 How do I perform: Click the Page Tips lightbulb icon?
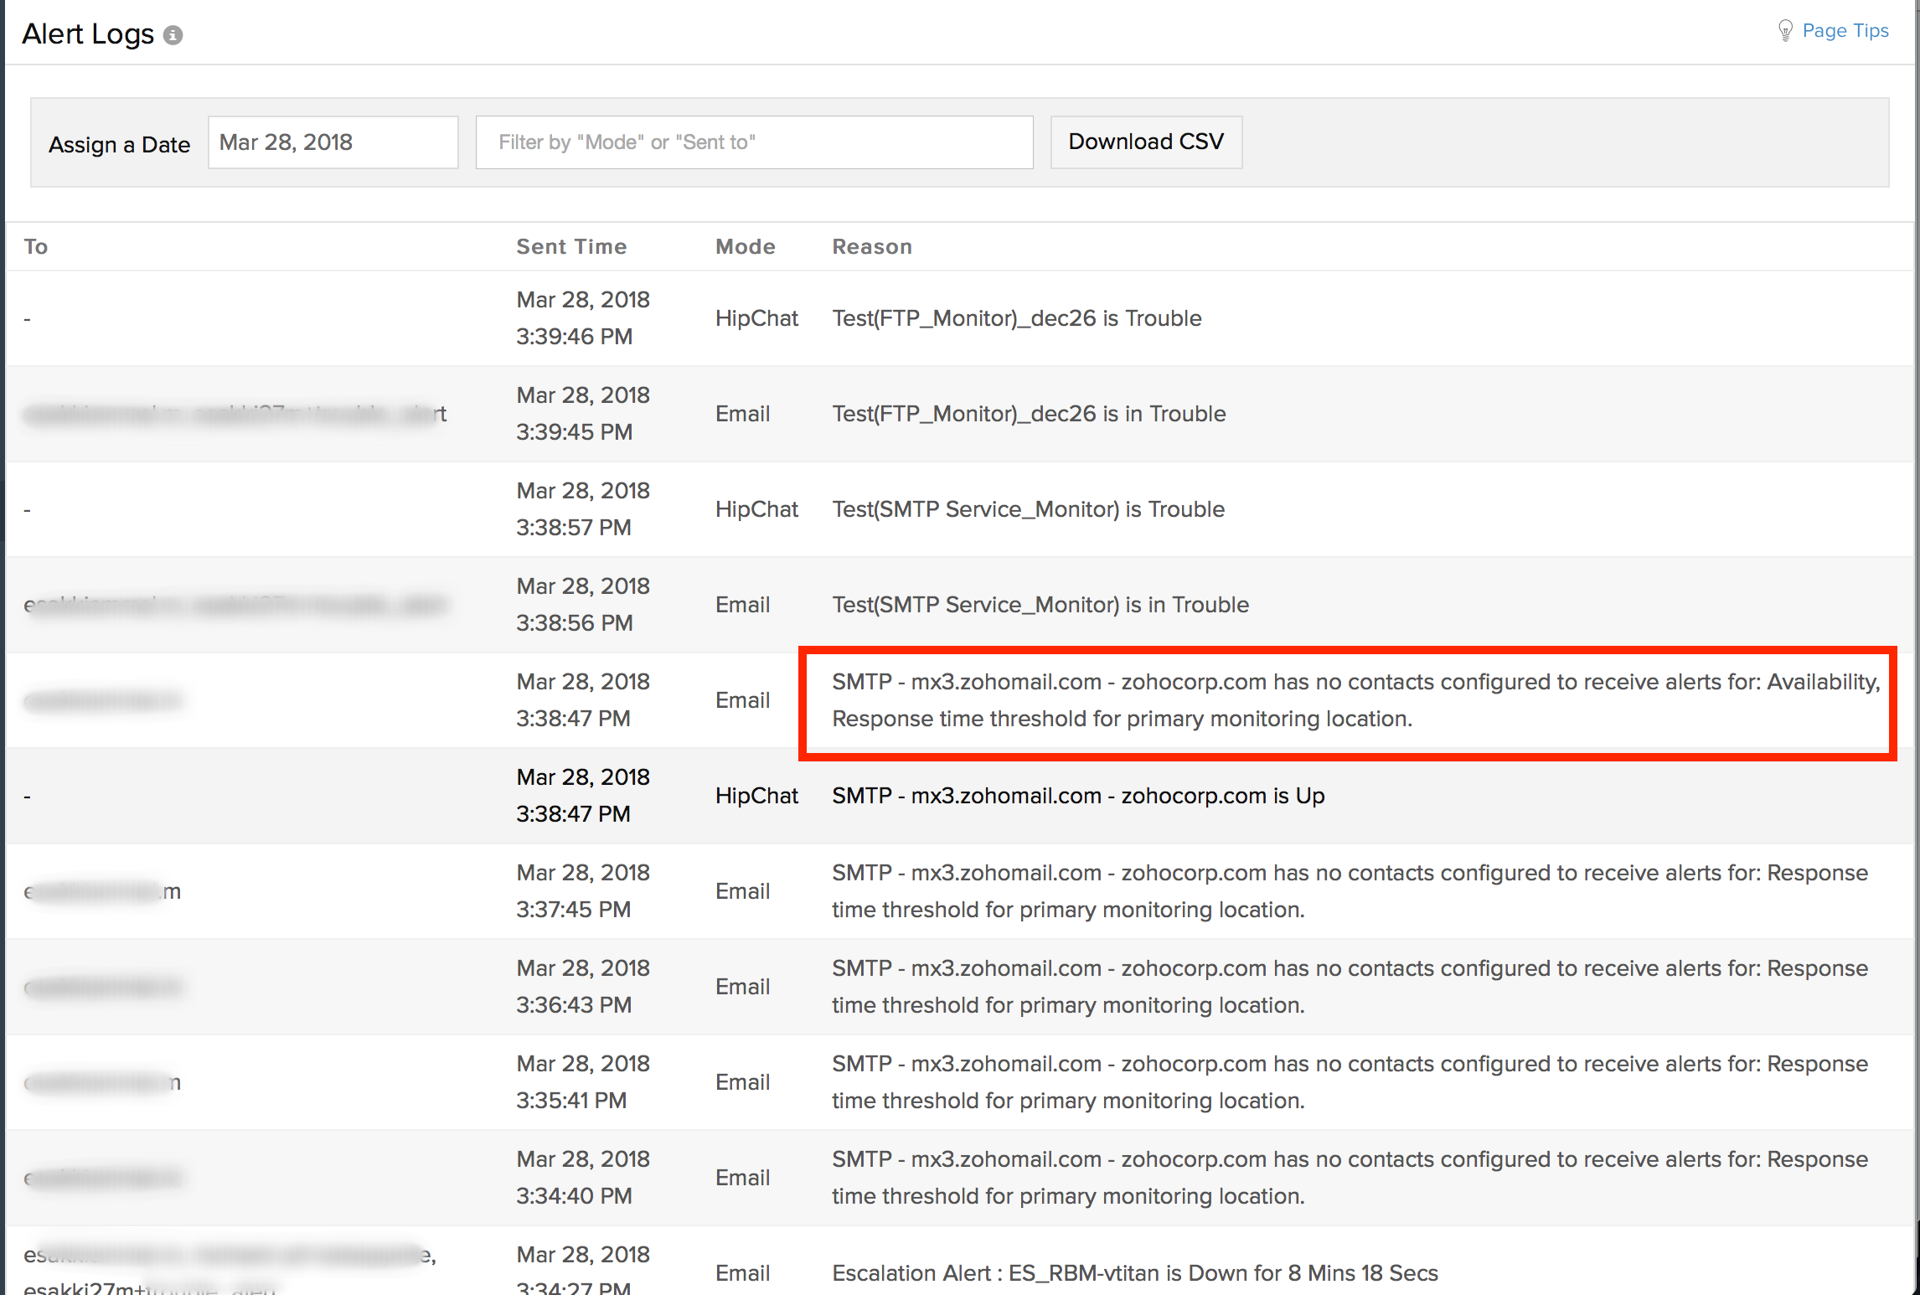pyautogui.click(x=1785, y=30)
